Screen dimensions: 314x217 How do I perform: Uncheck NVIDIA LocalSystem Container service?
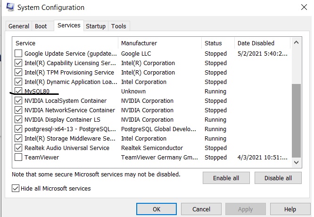pyautogui.click(x=18, y=100)
